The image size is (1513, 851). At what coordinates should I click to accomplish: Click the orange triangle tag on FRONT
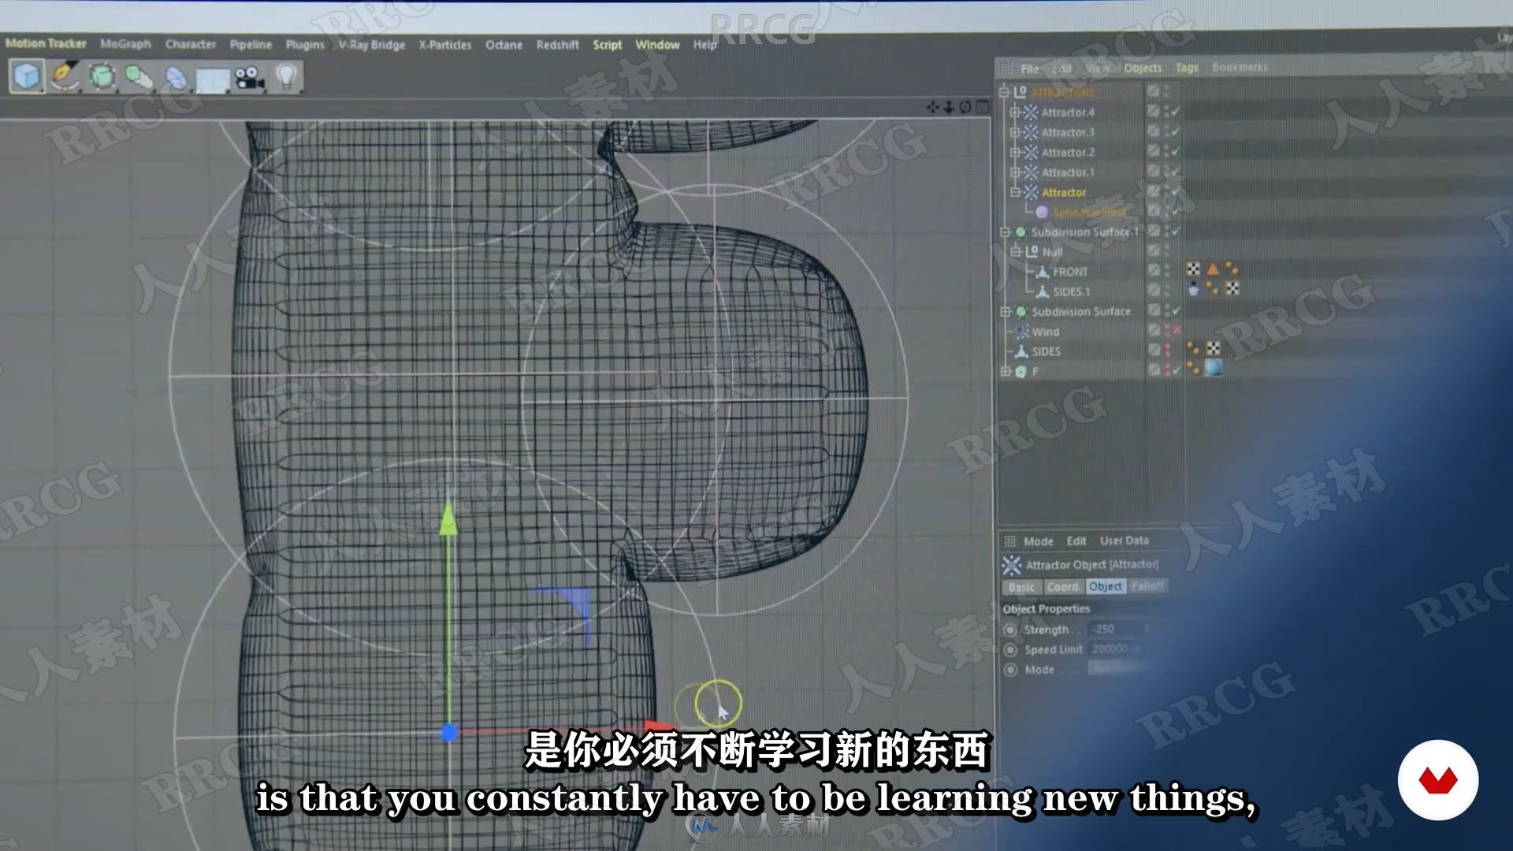click(1213, 269)
